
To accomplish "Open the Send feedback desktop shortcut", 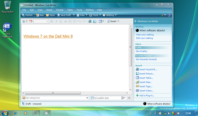I will coord(7,30).
